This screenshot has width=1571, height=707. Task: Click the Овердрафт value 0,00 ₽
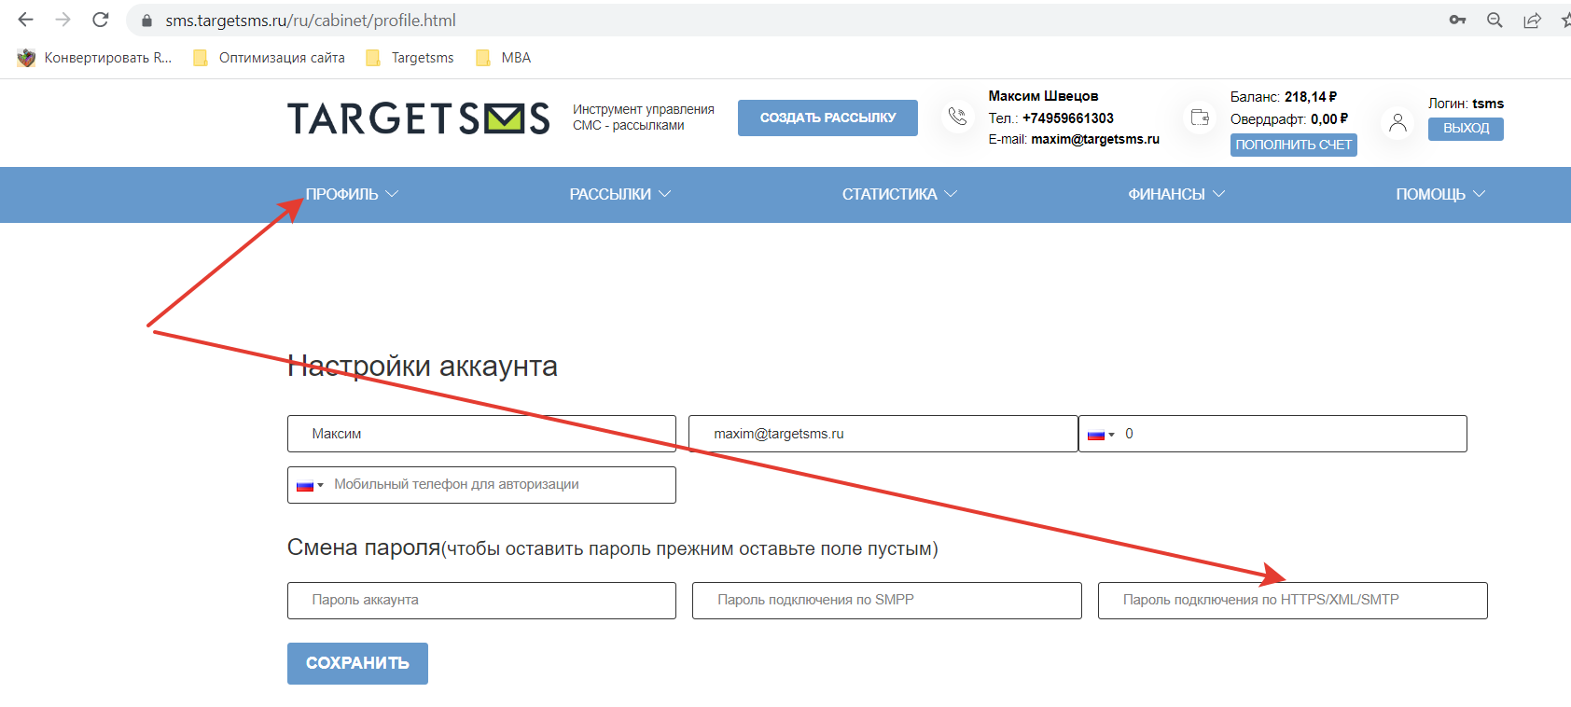(x=1329, y=118)
